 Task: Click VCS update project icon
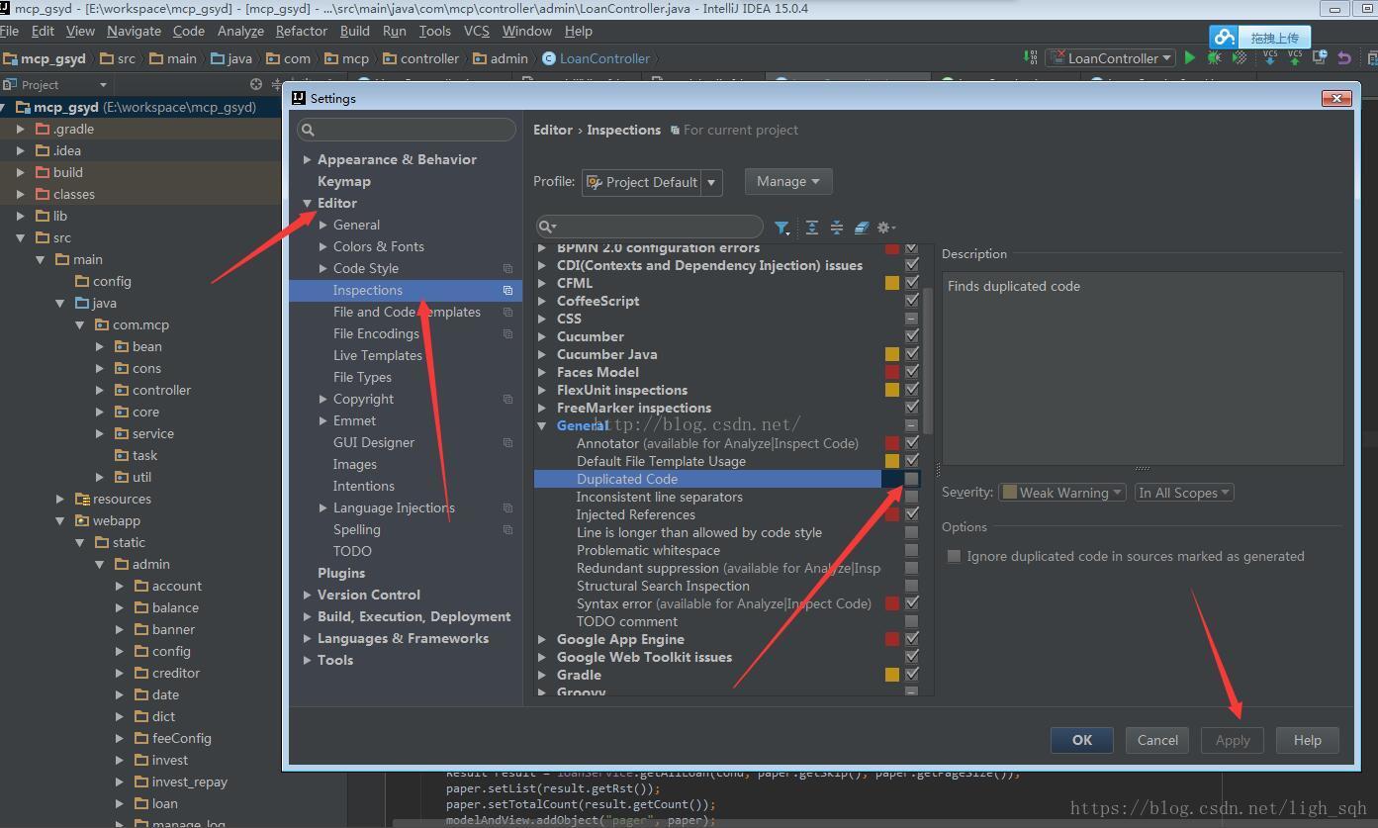pyautogui.click(x=1270, y=57)
